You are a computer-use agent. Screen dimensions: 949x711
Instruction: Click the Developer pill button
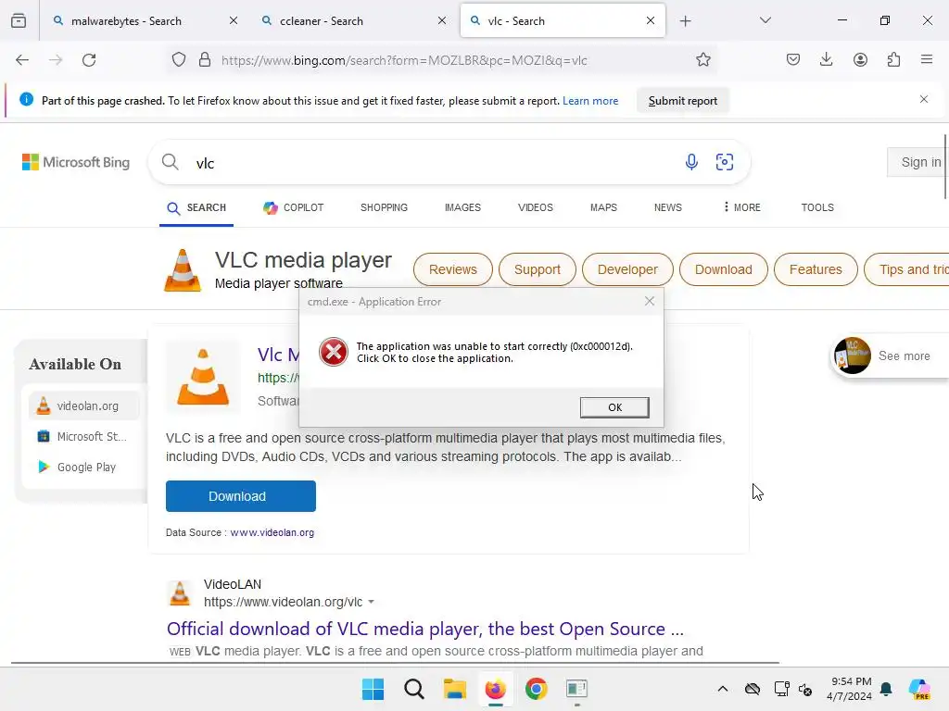click(627, 269)
